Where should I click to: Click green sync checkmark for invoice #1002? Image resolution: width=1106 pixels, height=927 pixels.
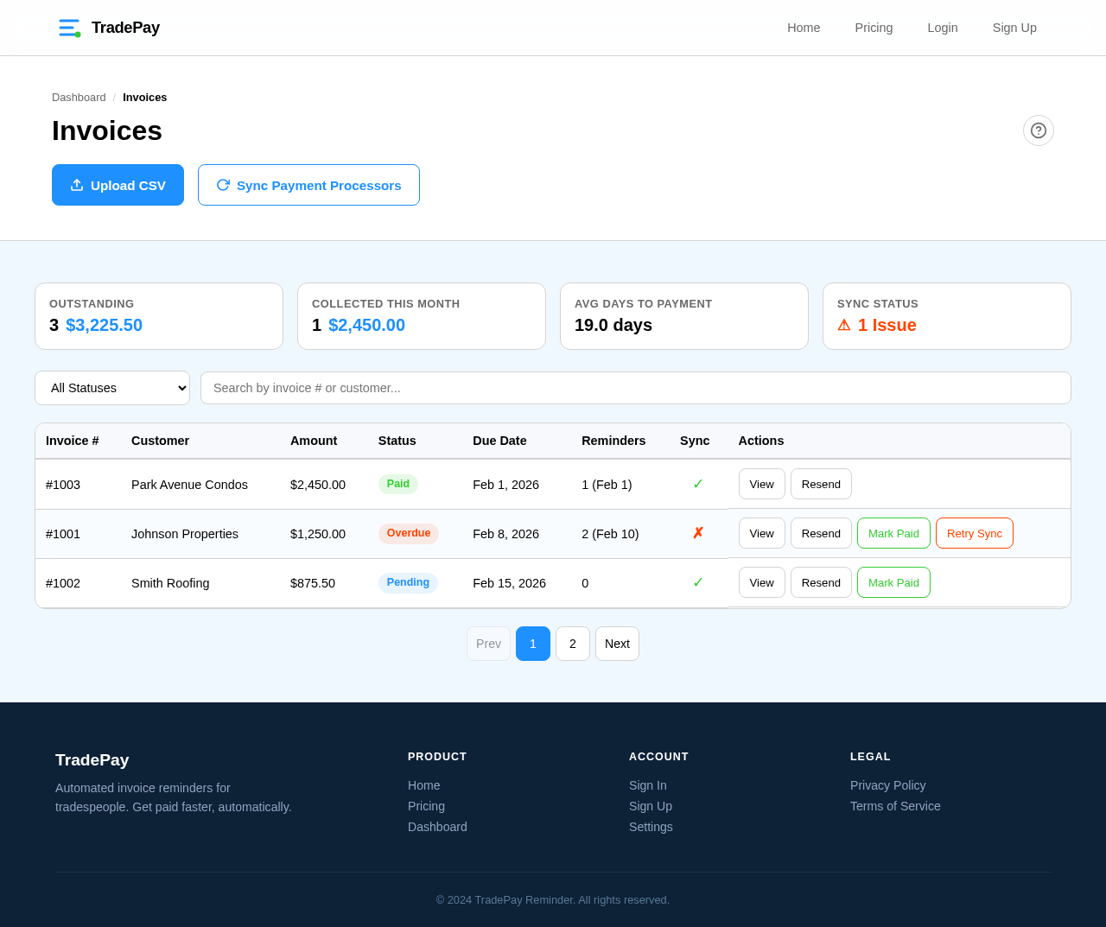698,582
